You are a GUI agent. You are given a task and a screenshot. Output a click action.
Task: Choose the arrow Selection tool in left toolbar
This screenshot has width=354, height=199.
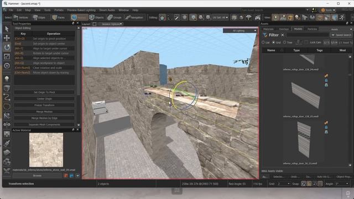coord(7,29)
